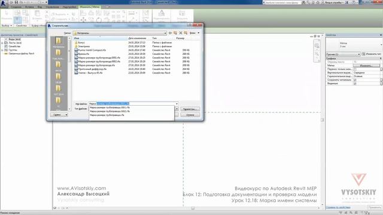Select Связанные файлы Revit in project browser

click(22, 54)
